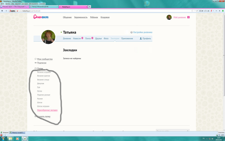Click the bookmark star in address bar
Screen dimensions: 225x141
pos(192,11)
